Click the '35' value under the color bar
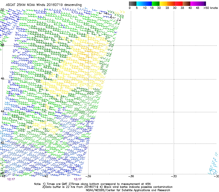 click(182, 8)
